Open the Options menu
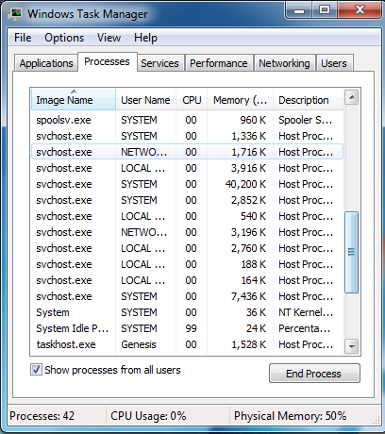The width and height of the screenshot is (385, 434). click(64, 38)
